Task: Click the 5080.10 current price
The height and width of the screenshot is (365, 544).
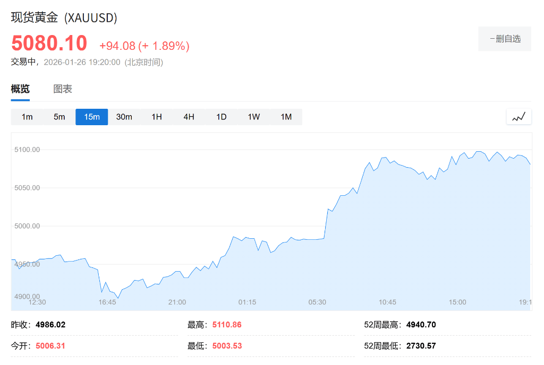Action: (x=49, y=43)
